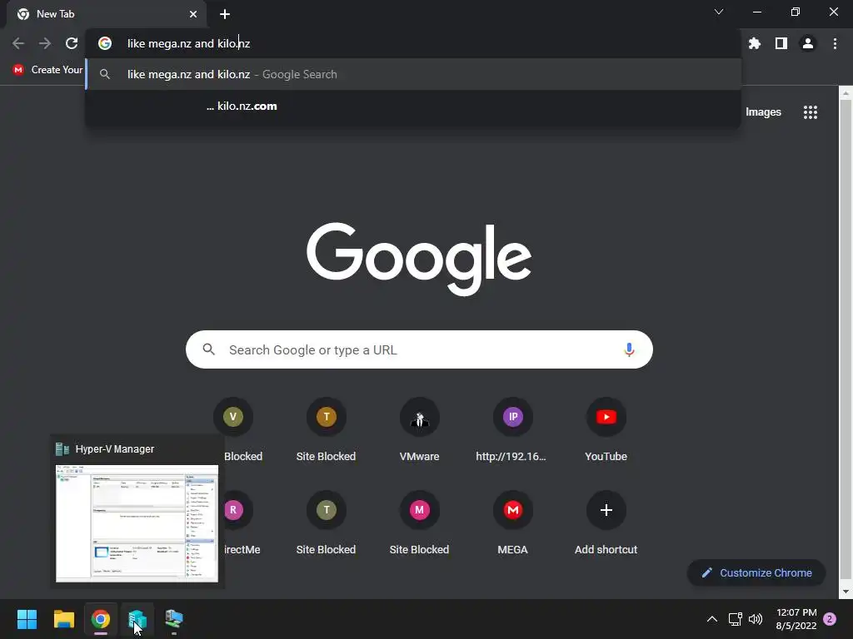
Task: Open the http://192.16... shortcut
Action: click(512, 429)
